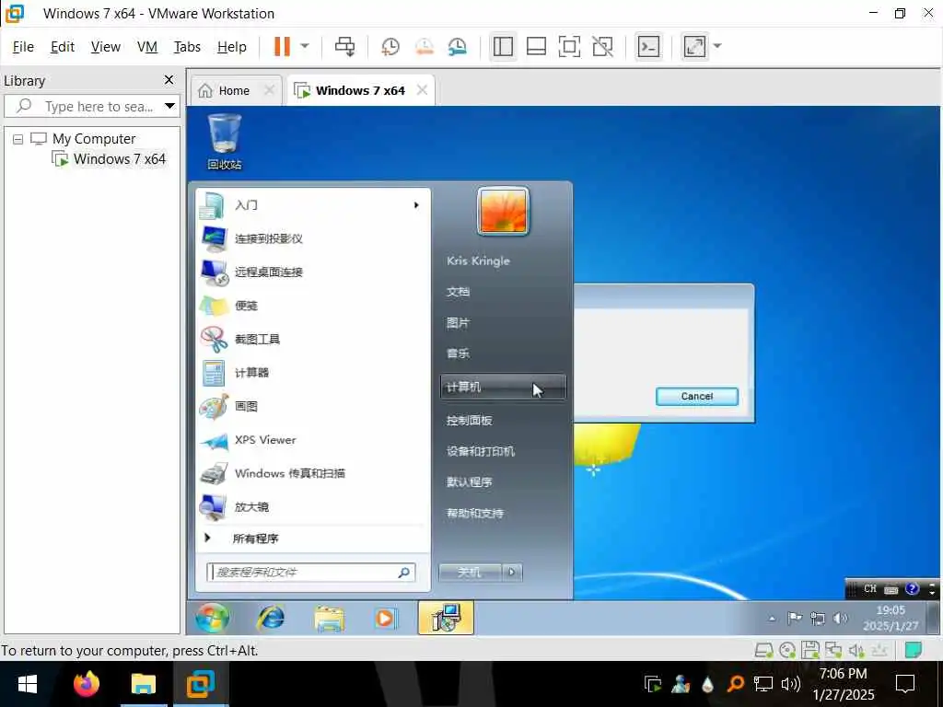
Task: Open 计算器 Calculator
Action: (313, 373)
